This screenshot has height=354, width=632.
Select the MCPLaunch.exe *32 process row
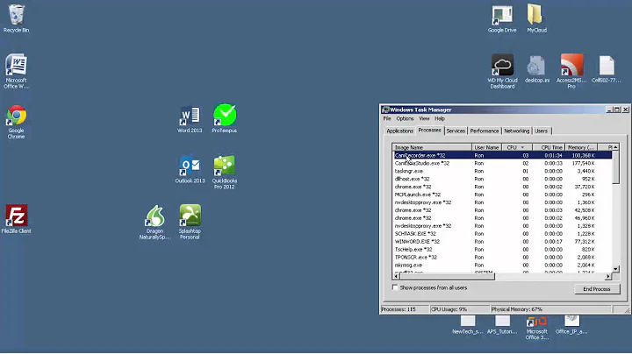pyautogui.click(x=502, y=195)
